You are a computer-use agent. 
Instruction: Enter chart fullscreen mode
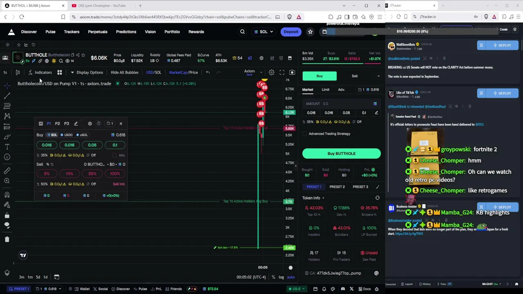(x=282, y=72)
